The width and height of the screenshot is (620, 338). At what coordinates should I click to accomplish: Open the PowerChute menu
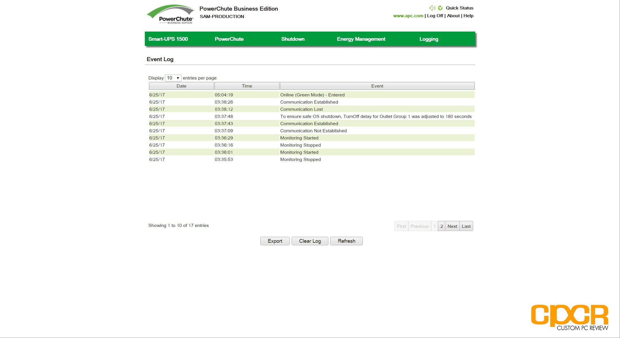pyautogui.click(x=229, y=39)
